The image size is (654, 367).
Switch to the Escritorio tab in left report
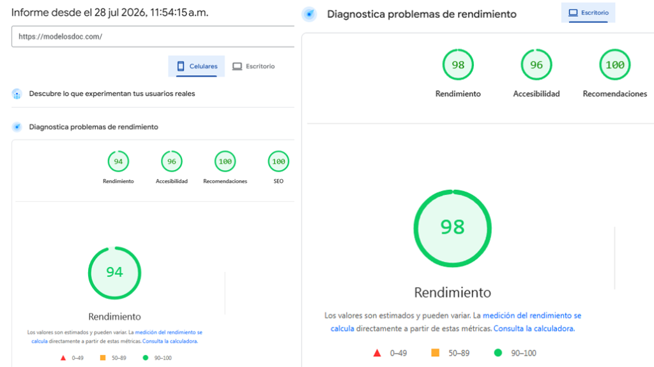coord(253,66)
